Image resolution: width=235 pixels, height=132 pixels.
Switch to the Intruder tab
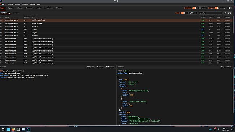point(19,8)
